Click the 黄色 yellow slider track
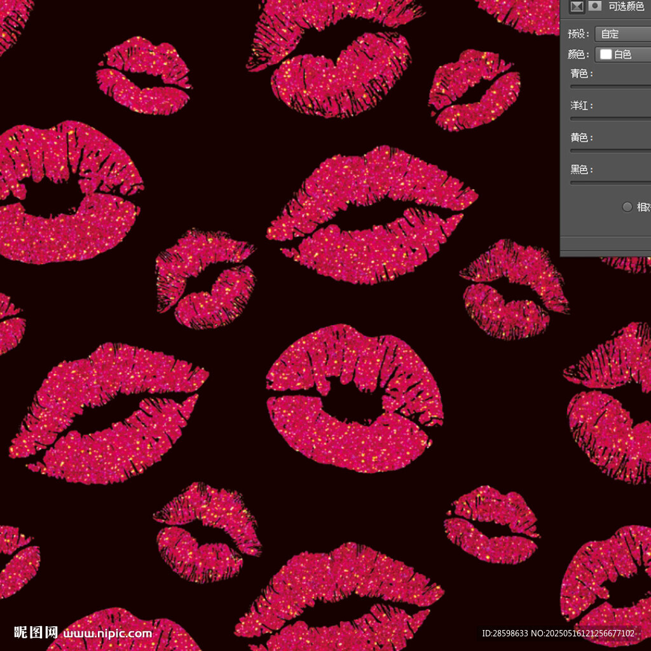Image resolution: width=651 pixels, height=651 pixels. pos(611,151)
